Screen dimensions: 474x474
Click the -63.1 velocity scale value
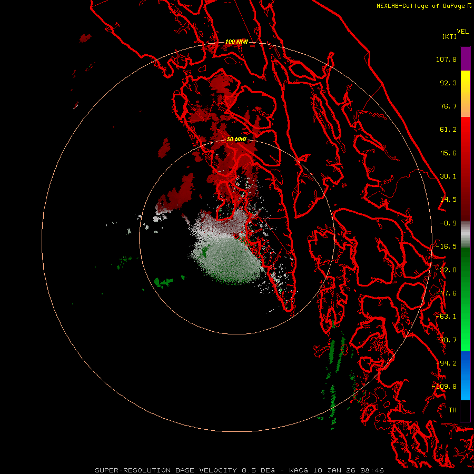tap(446, 317)
